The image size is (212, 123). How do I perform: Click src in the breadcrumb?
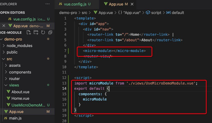coord(84,13)
